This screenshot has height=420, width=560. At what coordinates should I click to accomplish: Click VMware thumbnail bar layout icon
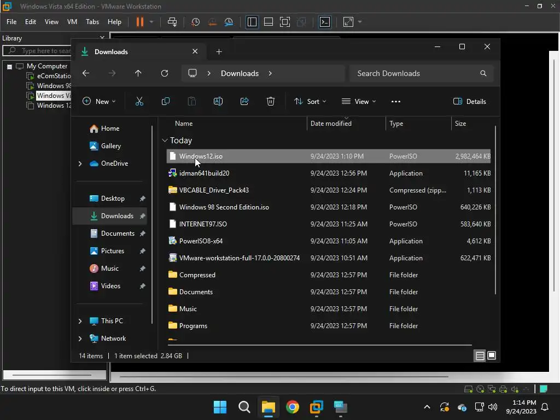(x=268, y=22)
